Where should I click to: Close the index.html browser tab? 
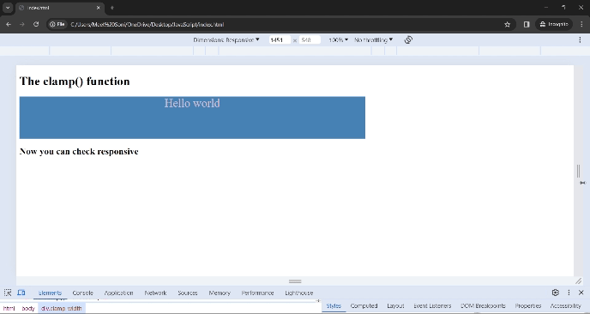point(99,8)
